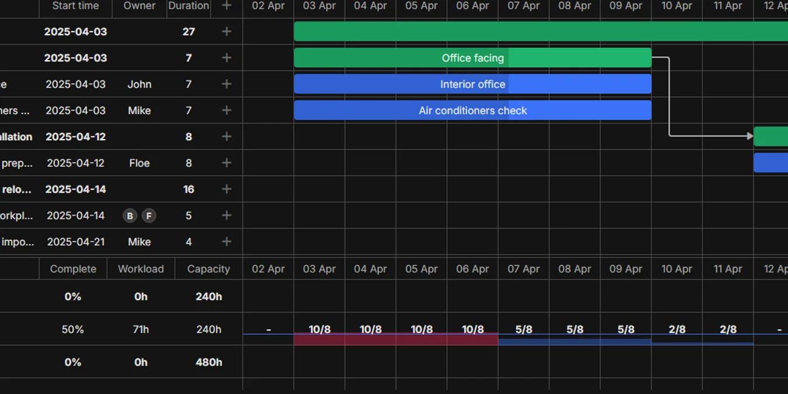This screenshot has width=788, height=394.
Task: Select the Office facing task bar
Action: [473, 58]
